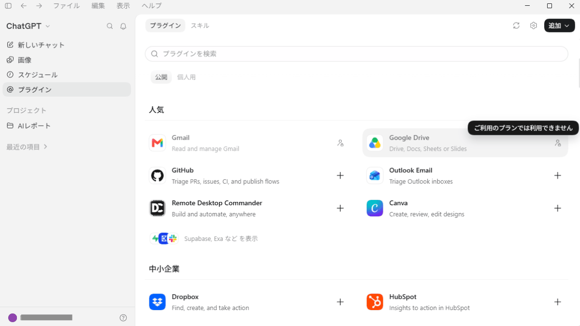Open the search icon in sidebar
This screenshot has width=580, height=326.
110,26
